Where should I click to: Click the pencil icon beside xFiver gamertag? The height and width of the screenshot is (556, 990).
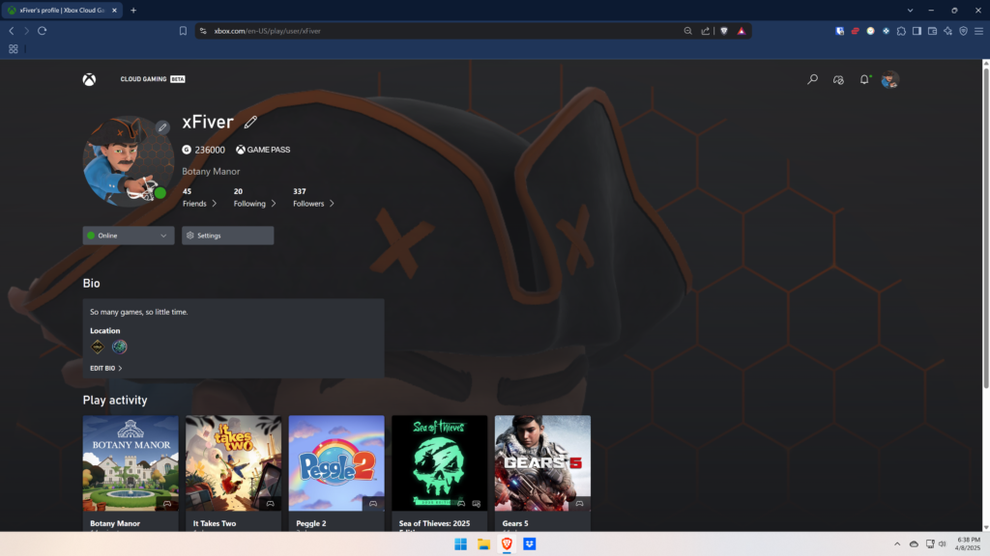click(x=250, y=122)
